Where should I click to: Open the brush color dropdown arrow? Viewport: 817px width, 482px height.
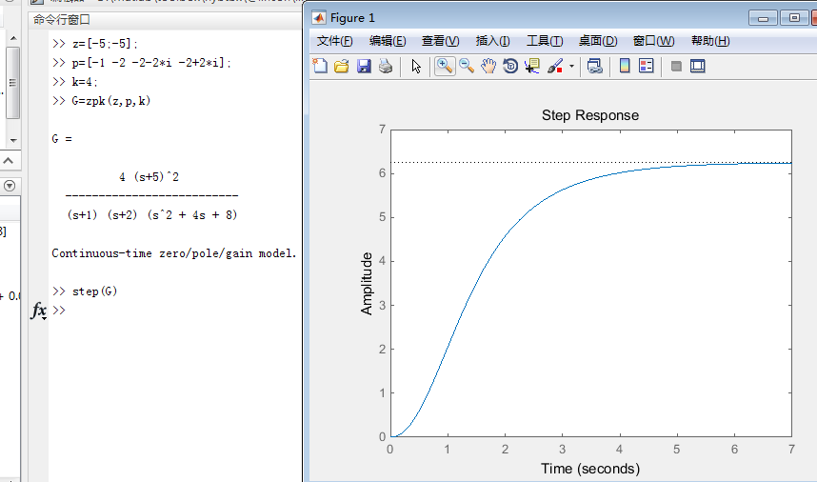[571, 66]
